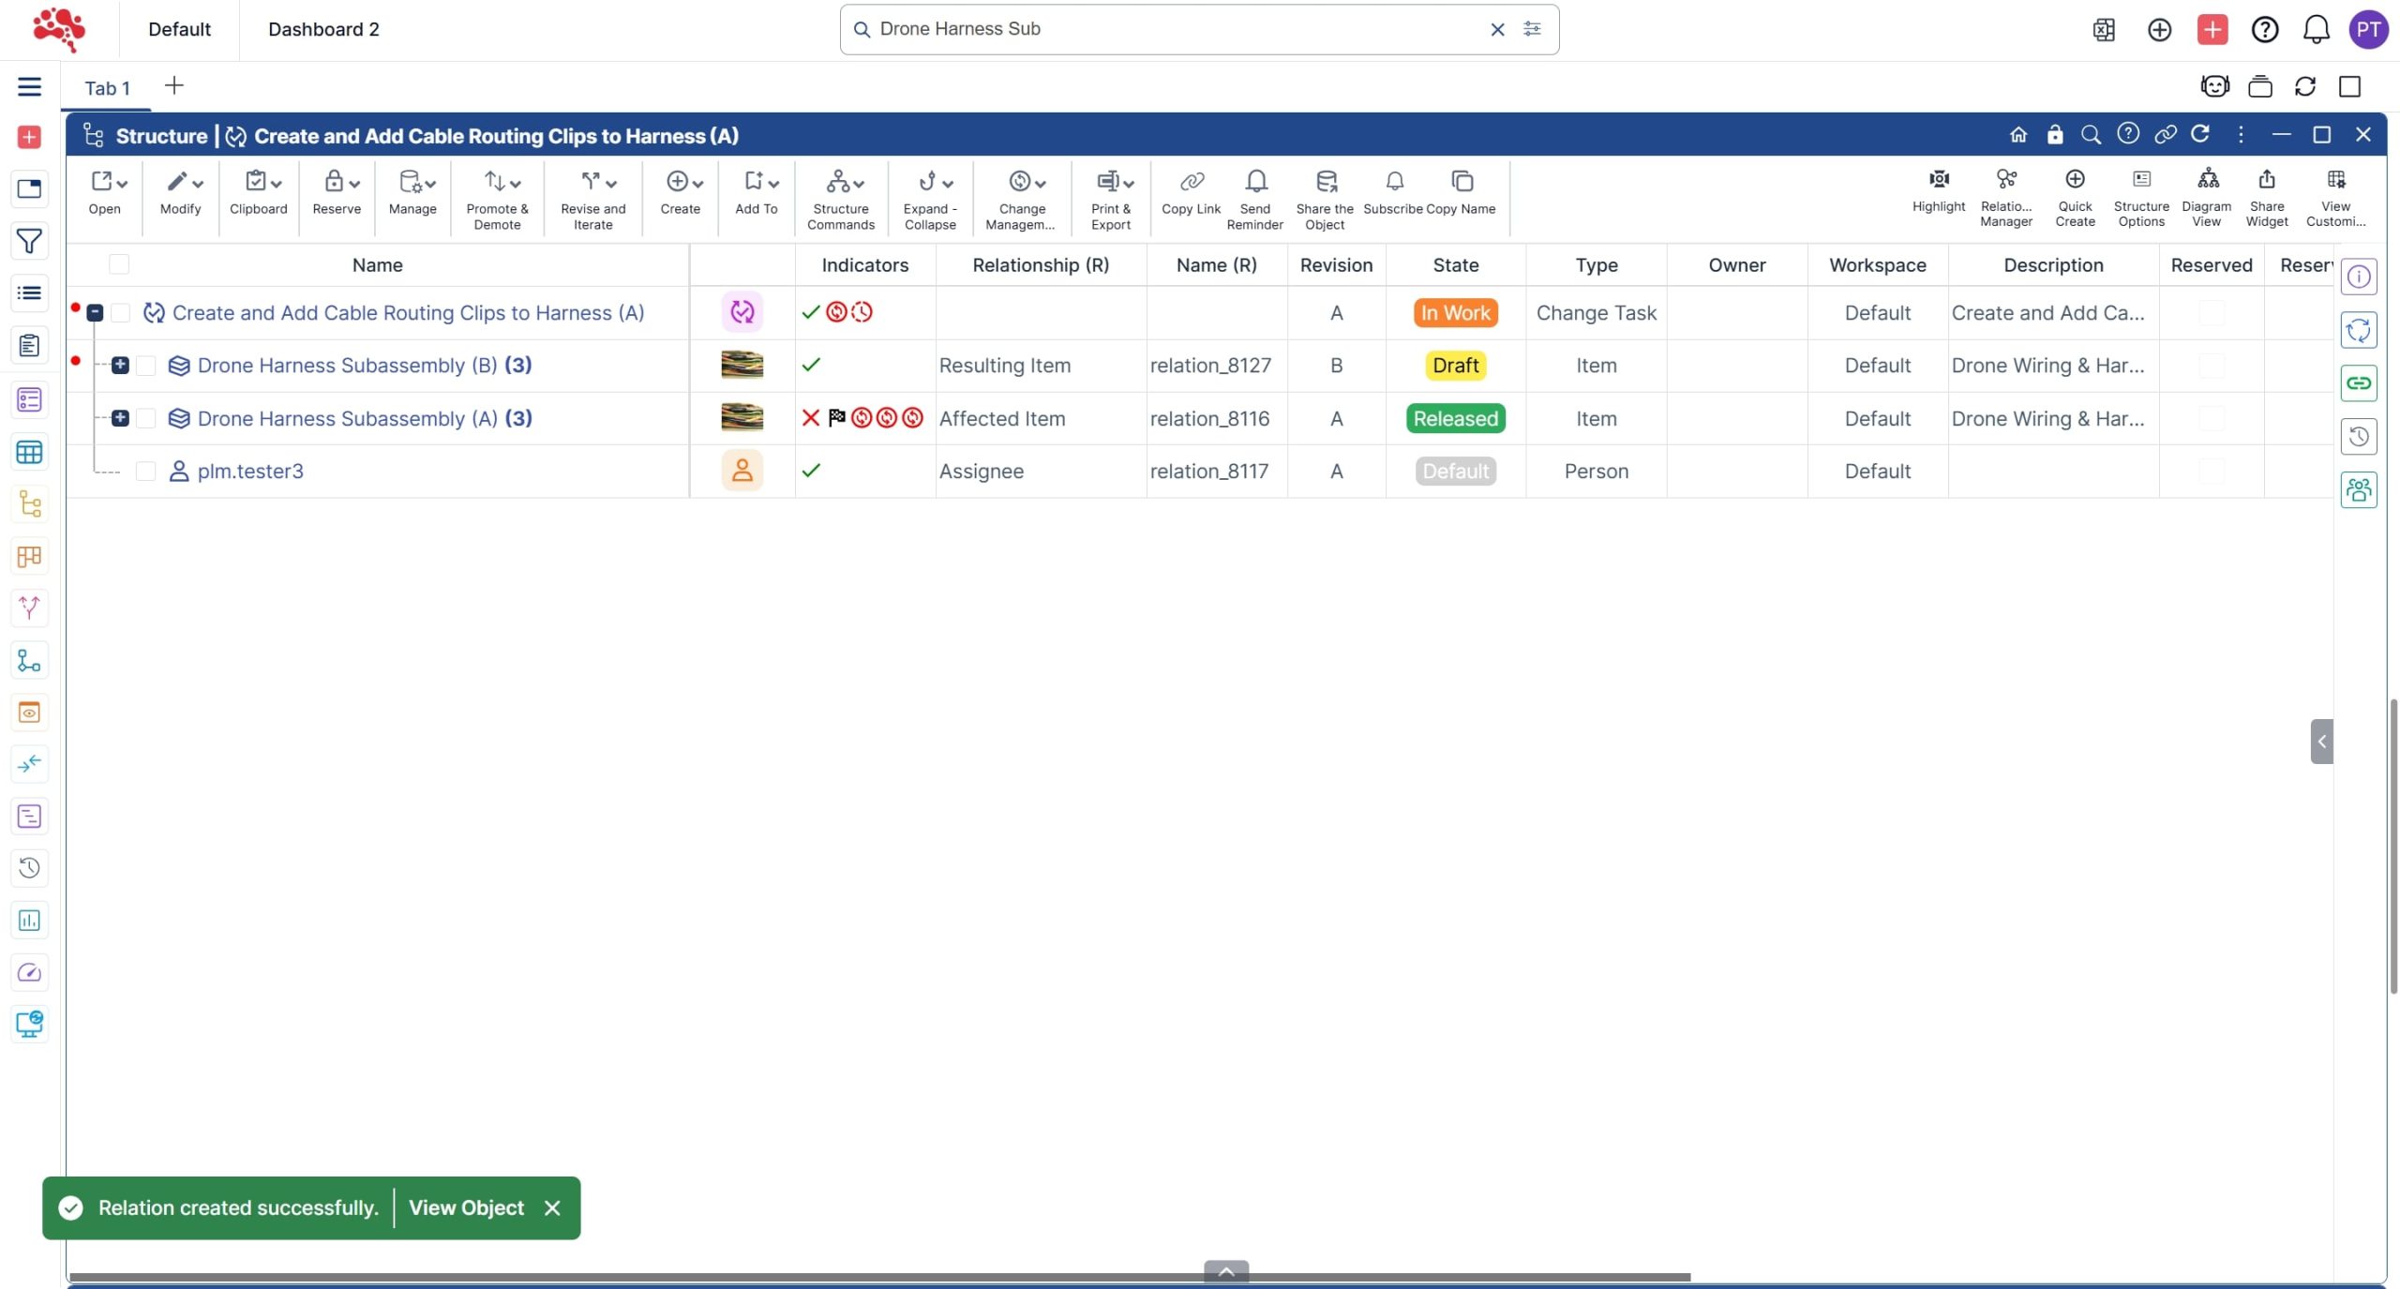This screenshot has width=2400, height=1289.
Task: Check the box for plm.tester3 row
Action: click(145, 472)
